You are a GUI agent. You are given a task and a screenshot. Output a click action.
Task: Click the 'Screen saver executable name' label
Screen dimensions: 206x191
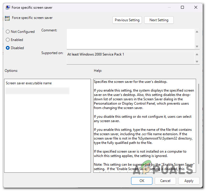[29, 83]
